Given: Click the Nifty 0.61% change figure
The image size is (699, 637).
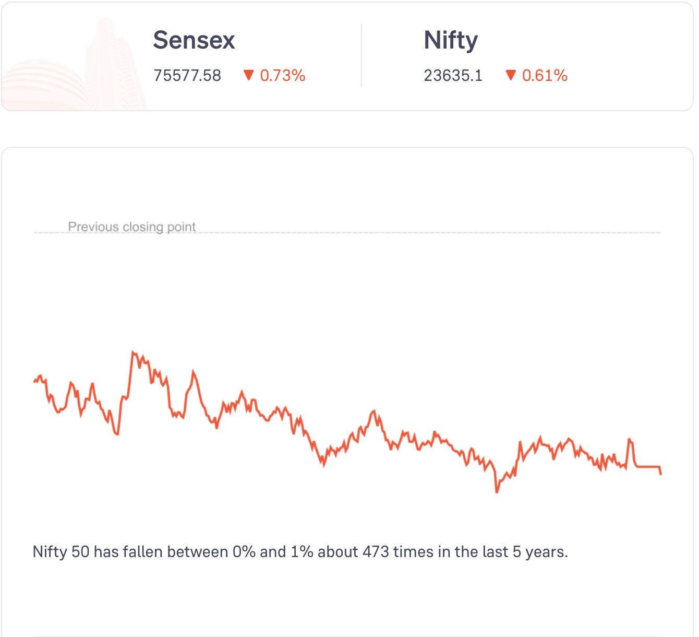Looking at the screenshot, I should pyautogui.click(x=545, y=76).
